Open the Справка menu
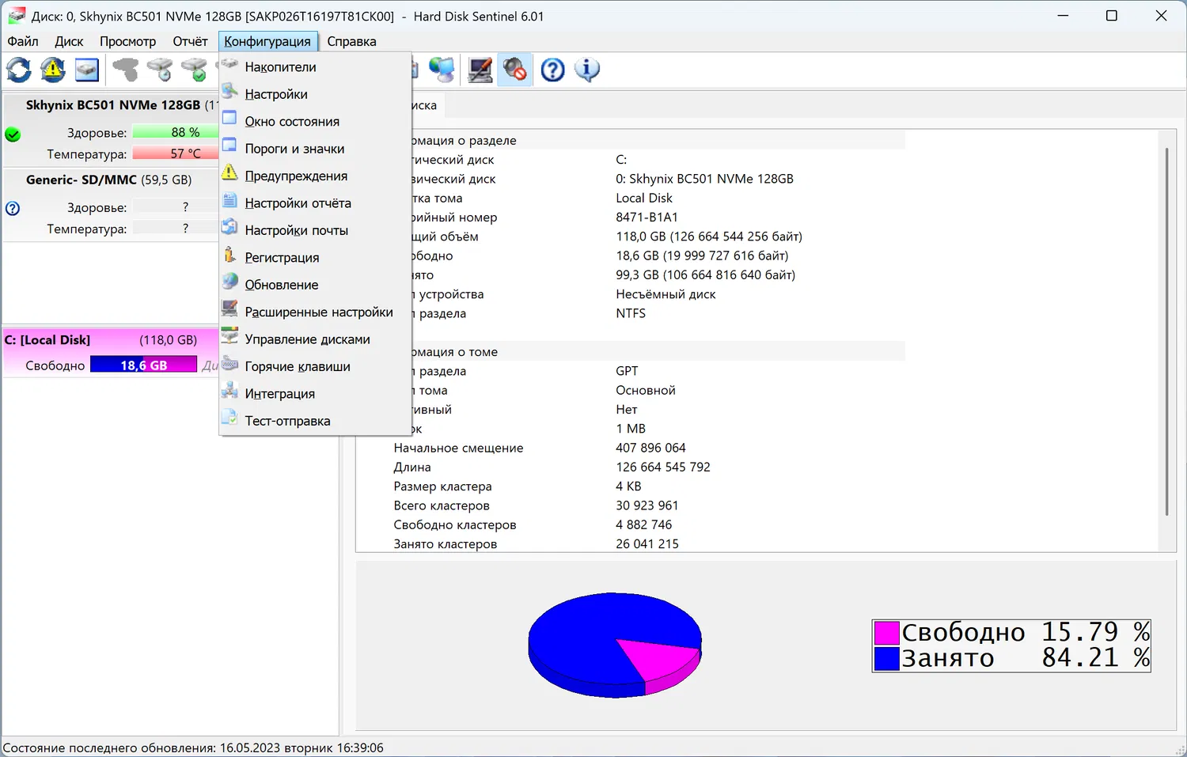1187x757 pixels. (x=351, y=41)
